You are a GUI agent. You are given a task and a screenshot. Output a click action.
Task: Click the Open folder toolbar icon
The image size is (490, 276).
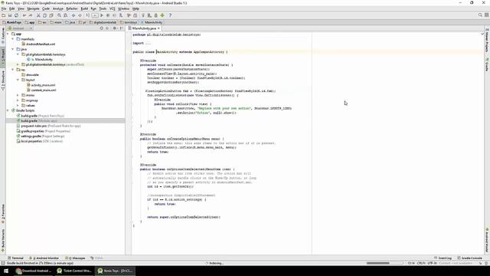pos(3,15)
